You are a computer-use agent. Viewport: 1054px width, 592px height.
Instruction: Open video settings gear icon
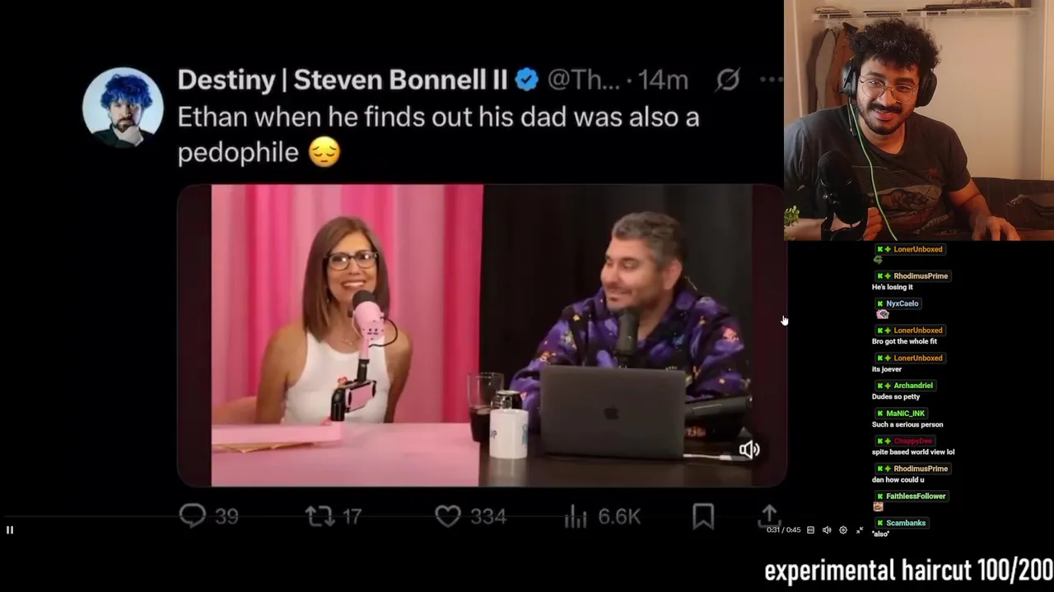(842, 530)
